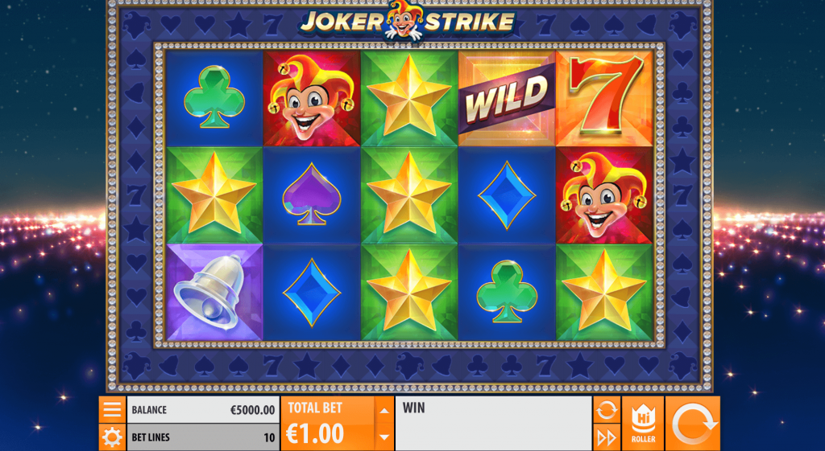Increase total bet with up arrow
Viewport: 825px width, 451px height.
tap(384, 410)
